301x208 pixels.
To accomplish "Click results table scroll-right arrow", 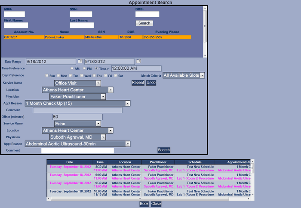I will pyautogui.click(x=252, y=199).
